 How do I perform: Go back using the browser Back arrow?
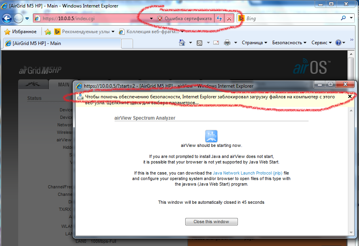[x=7, y=18]
